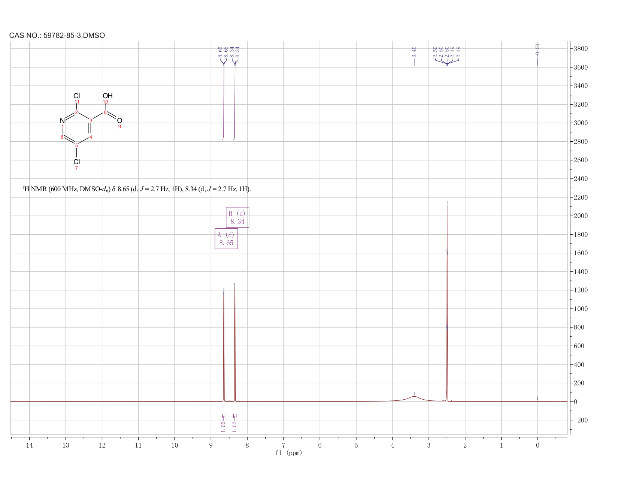Image resolution: width=618 pixels, height=478 pixels.
Task: Click the 8.65 peak labels cluster at top
Action: coord(223,52)
